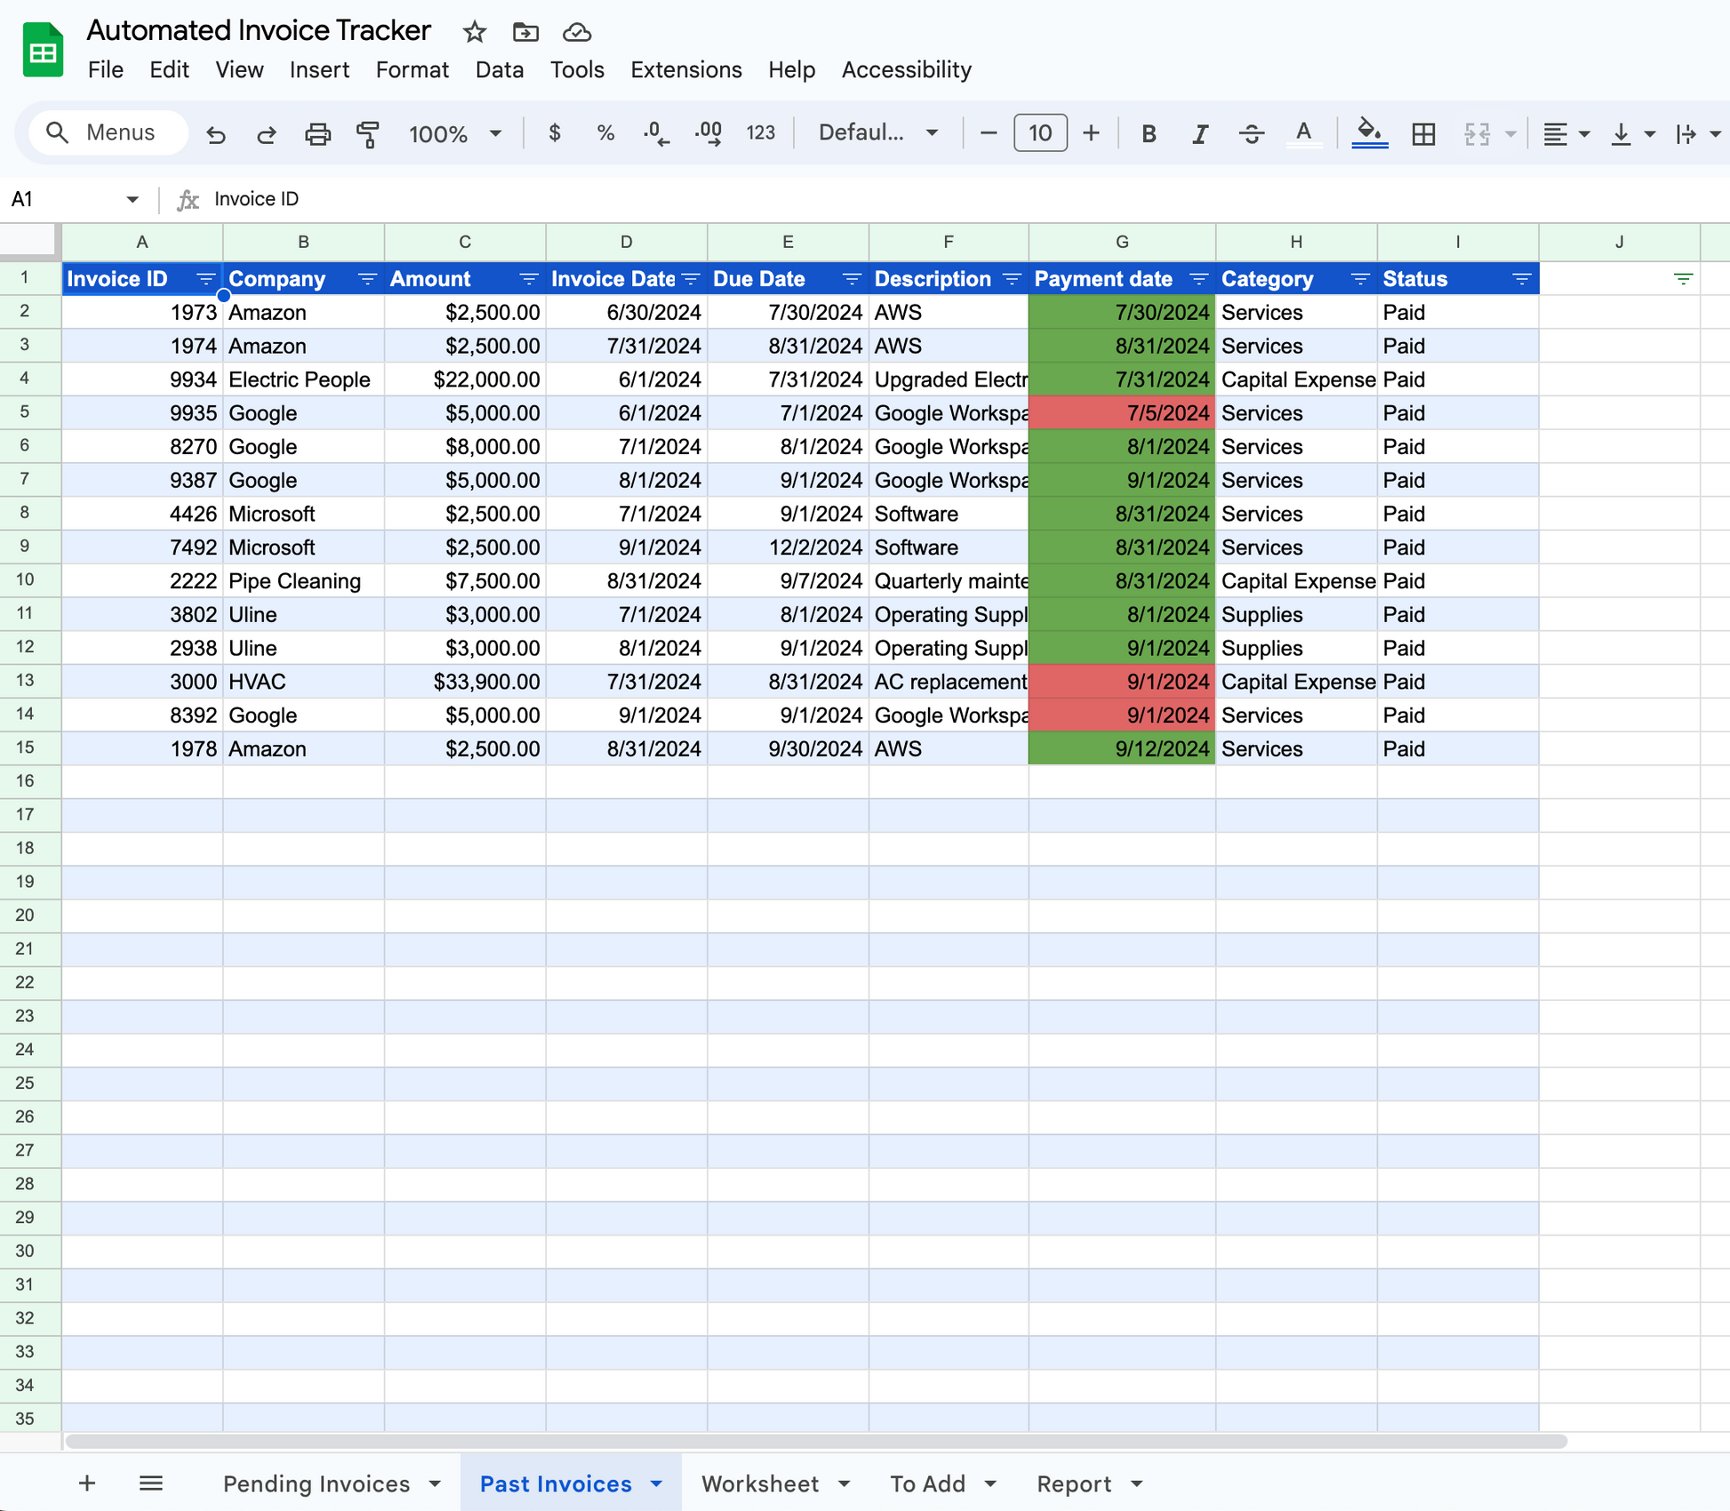The width and height of the screenshot is (1730, 1511).
Task: Click the Undo arrow icon
Action: pyautogui.click(x=216, y=134)
